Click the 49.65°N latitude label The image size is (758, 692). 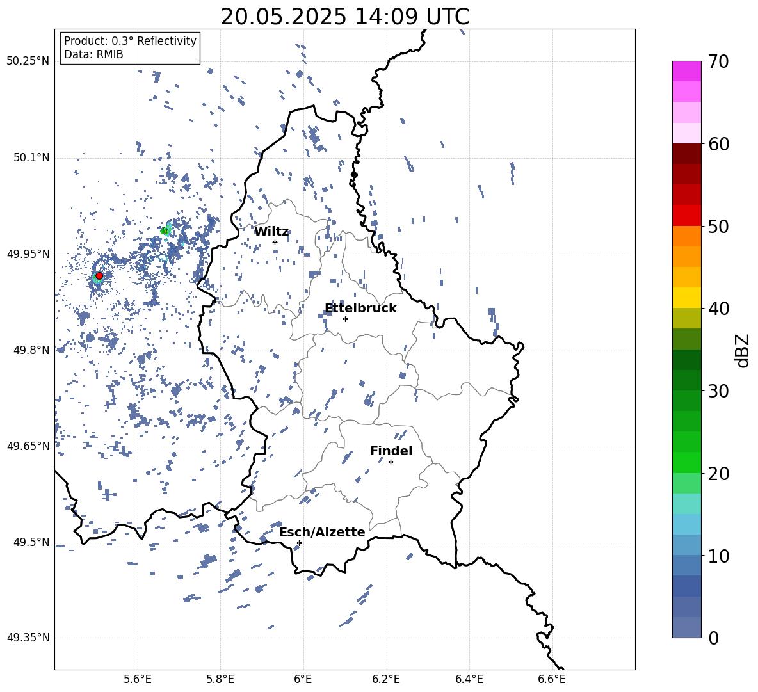click(x=28, y=446)
